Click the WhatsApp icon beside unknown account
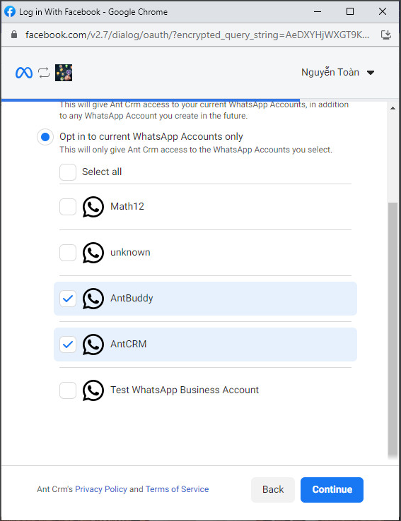This screenshot has width=401, height=521. coord(93,253)
